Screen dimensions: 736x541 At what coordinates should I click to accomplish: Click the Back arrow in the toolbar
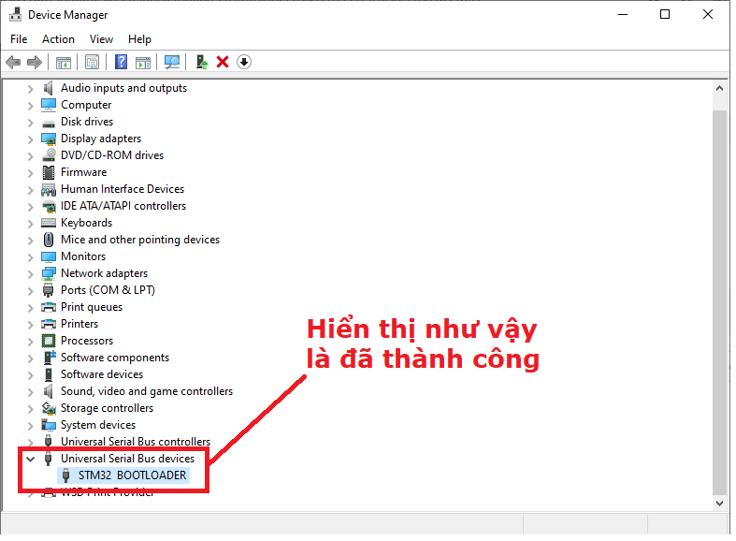(13, 63)
